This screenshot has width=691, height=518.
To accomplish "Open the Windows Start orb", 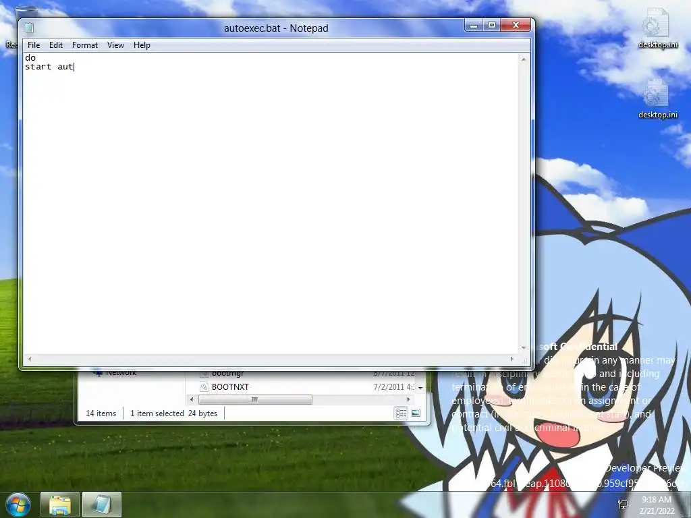I will (18, 505).
